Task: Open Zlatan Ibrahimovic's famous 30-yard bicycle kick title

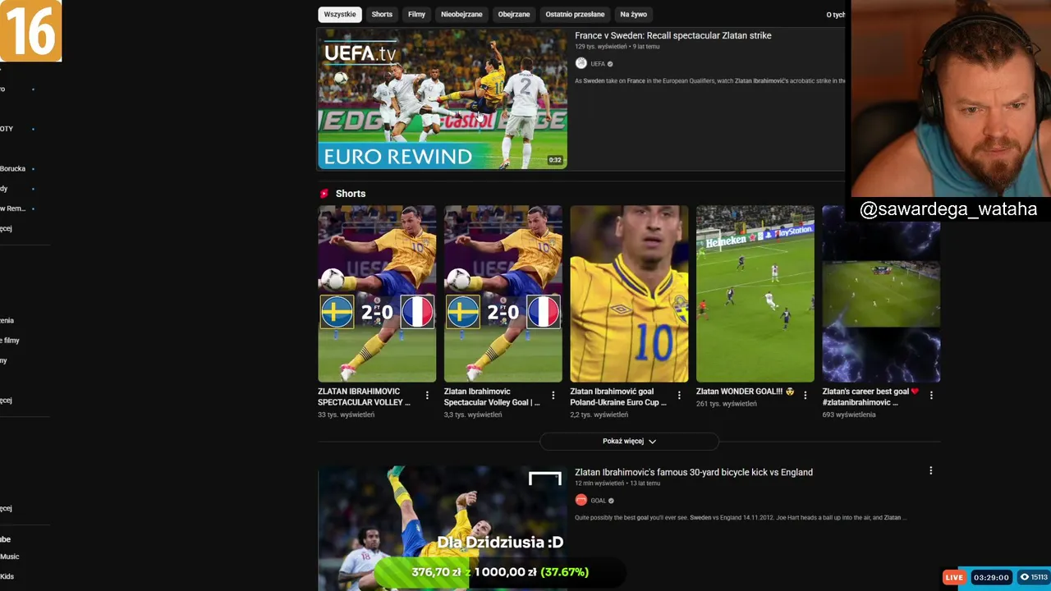Action: tap(694, 472)
